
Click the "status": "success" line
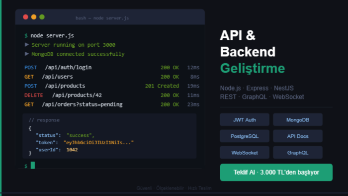(x=65, y=135)
